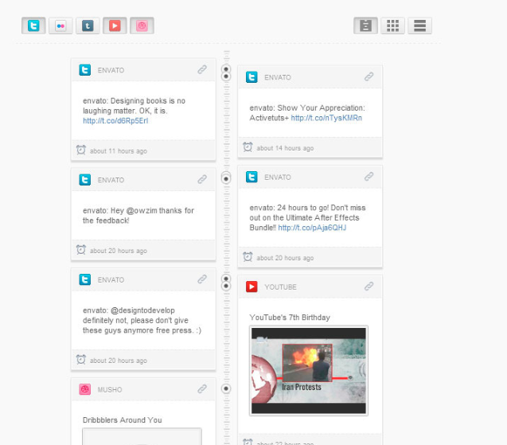Click 'about 14 hours ago' timestamp
Screen dimensions: 507x445
coord(285,148)
